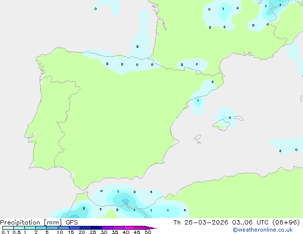
Task: Click the map contour value '2' over Morocco
Action: point(84,209)
